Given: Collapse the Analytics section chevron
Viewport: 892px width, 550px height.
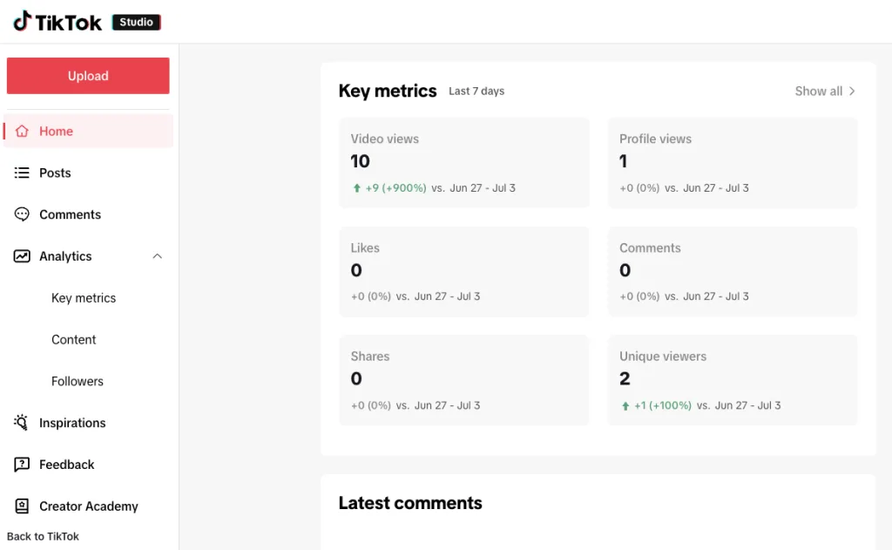Looking at the screenshot, I should [x=158, y=256].
